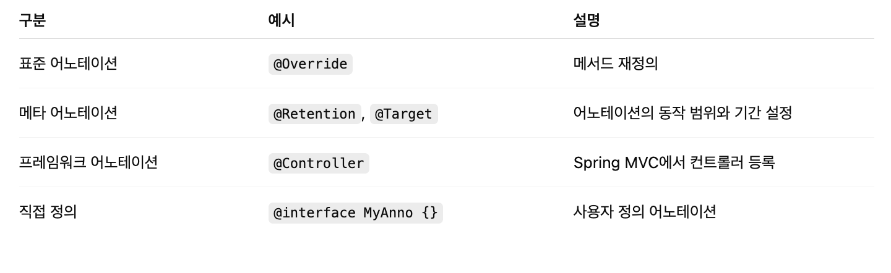Click the @Retention code tag
Image resolution: width=891 pixels, height=273 pixels.
pos(314,114)
